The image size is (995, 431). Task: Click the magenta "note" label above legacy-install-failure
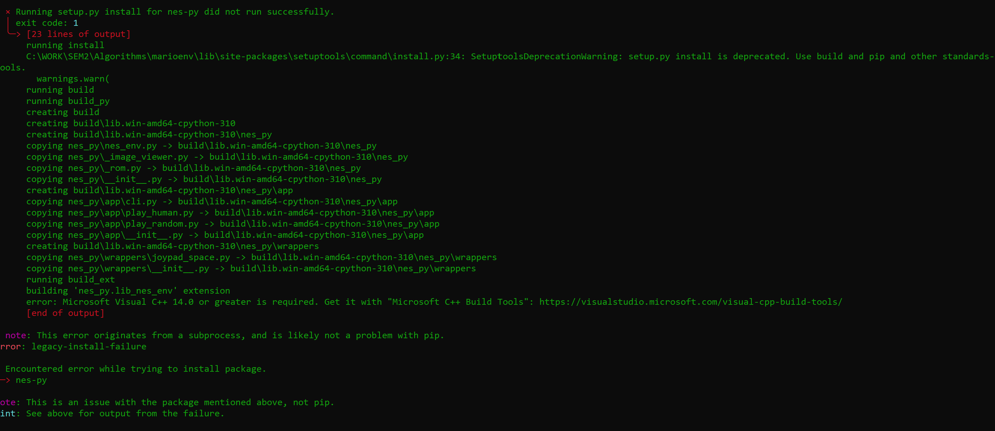point(15,335)
